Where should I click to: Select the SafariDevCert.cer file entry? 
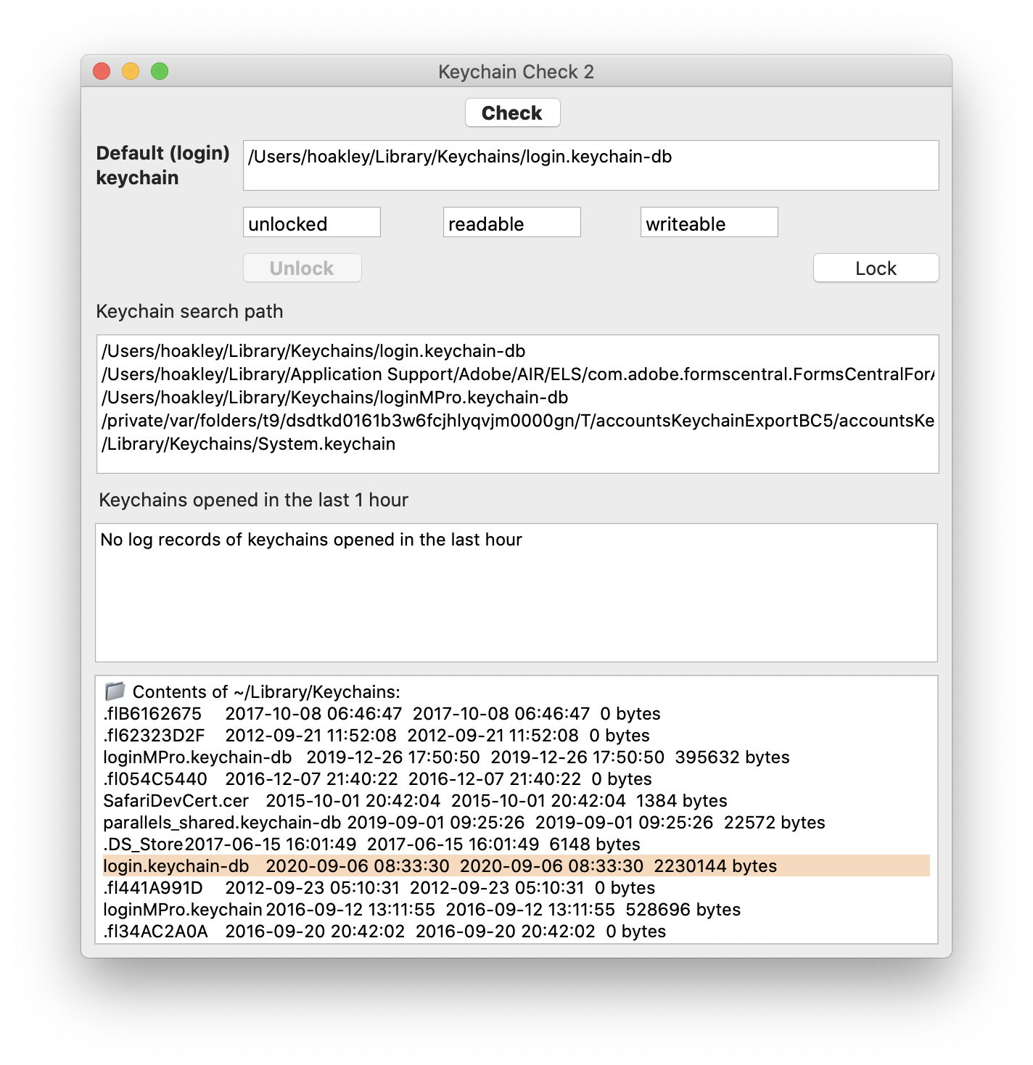coord(176,801)
